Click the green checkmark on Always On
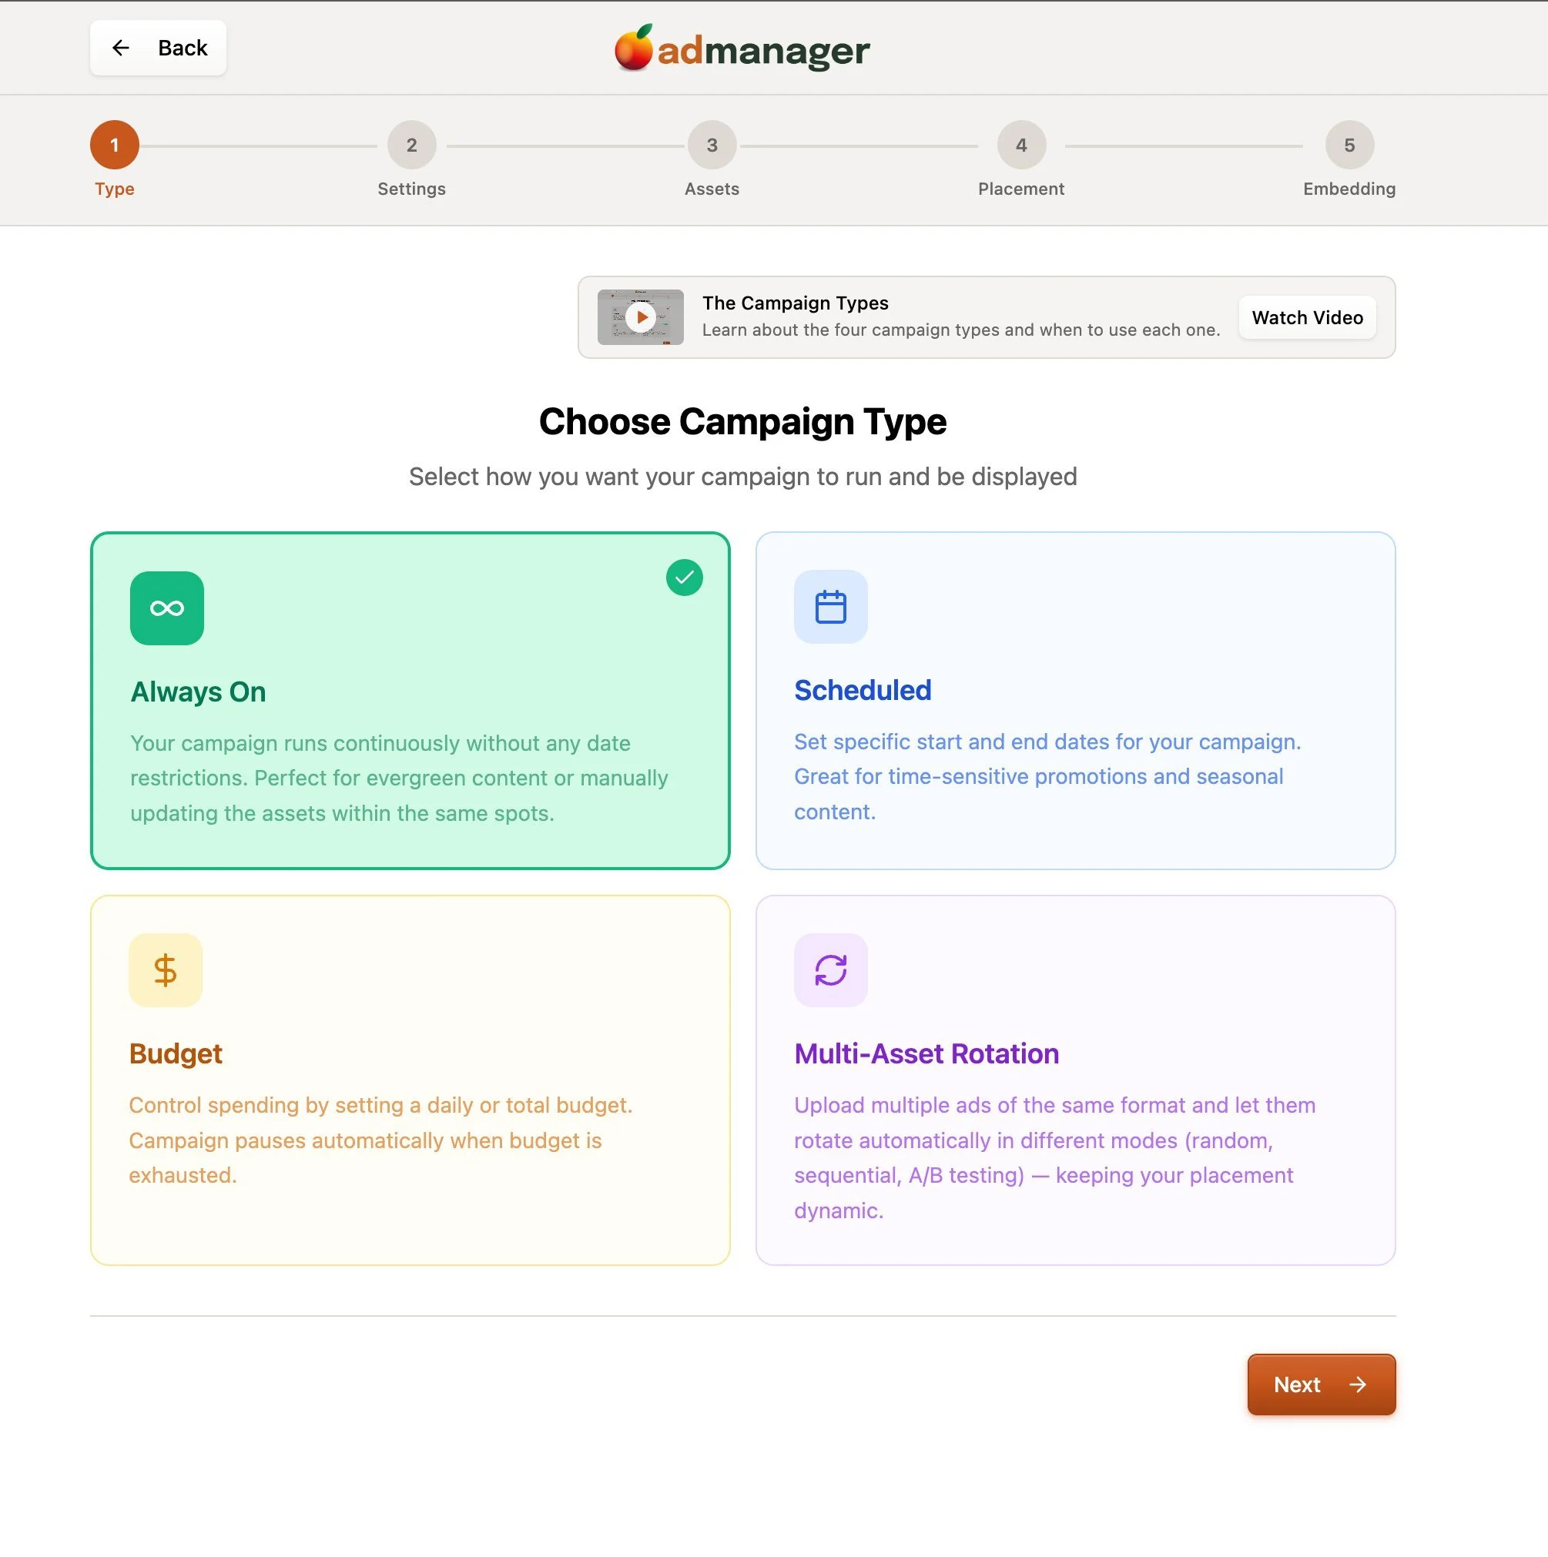 (x=684, y=577)
